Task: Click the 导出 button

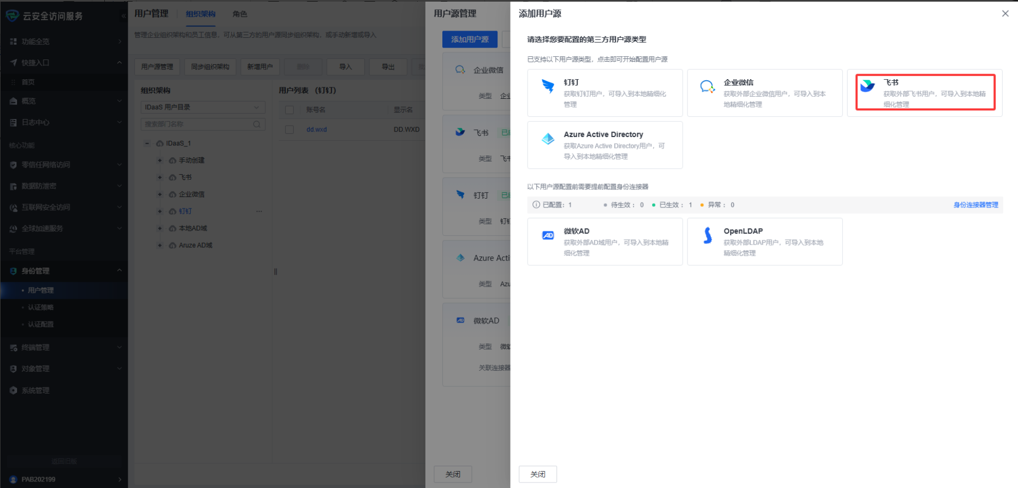Action: [388, 67]
